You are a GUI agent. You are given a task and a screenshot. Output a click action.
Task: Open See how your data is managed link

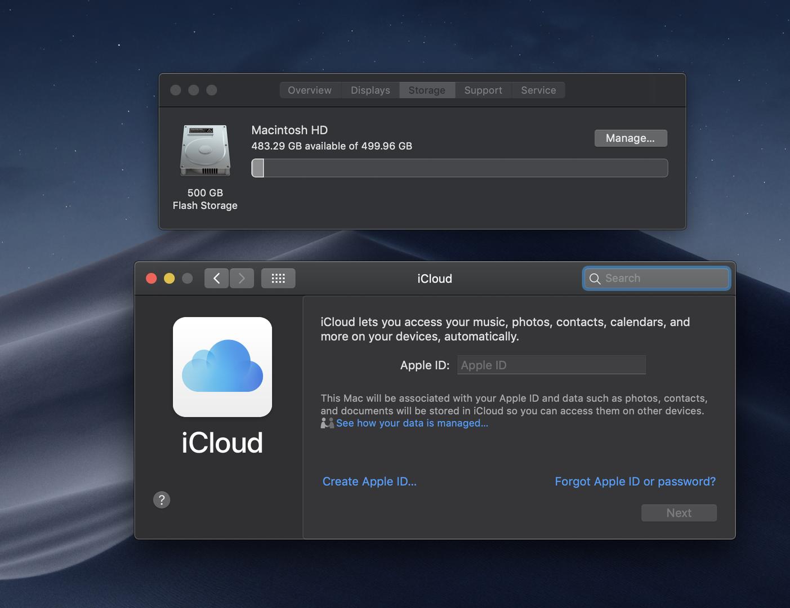412,423
